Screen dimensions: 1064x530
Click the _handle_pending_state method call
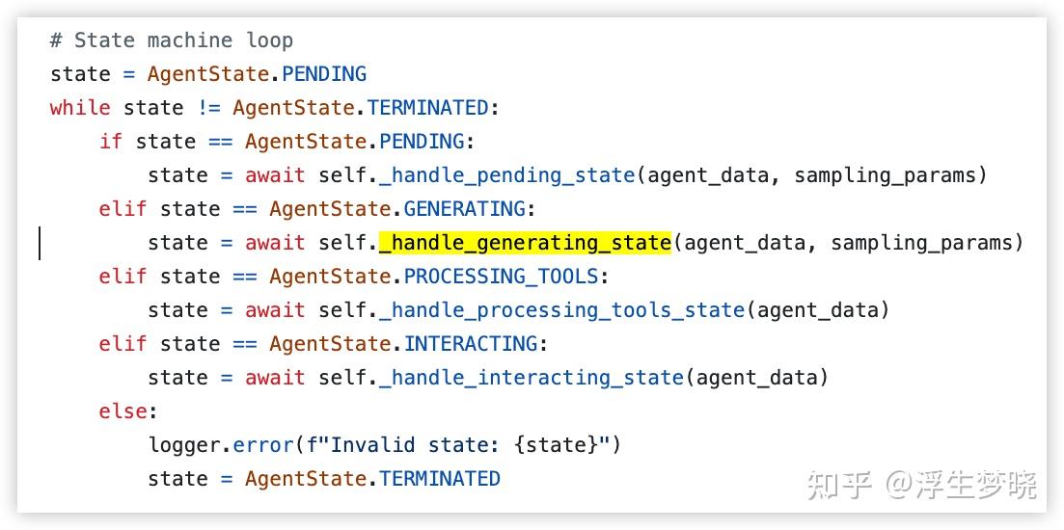coord(506,174)
